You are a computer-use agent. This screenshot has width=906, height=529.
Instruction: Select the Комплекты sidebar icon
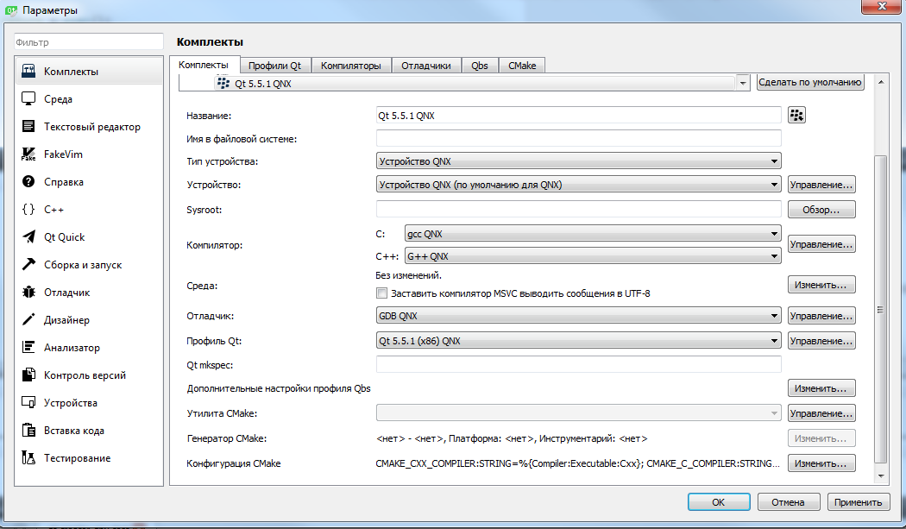[28, 71]
